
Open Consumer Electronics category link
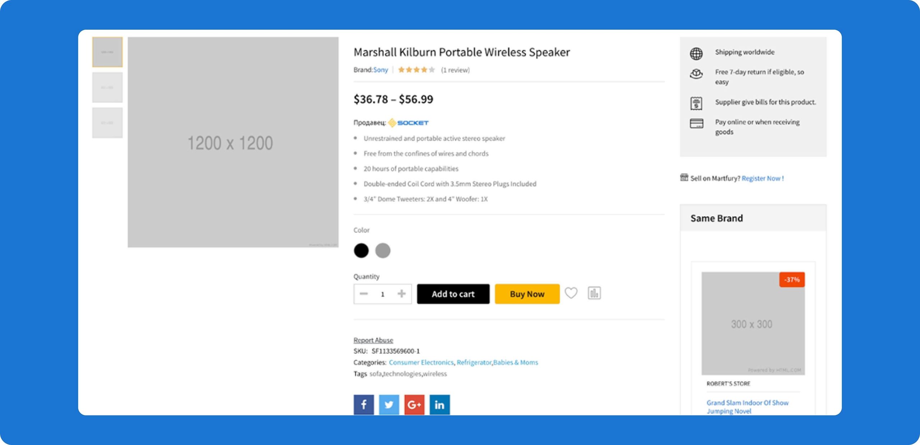(421, 362)
